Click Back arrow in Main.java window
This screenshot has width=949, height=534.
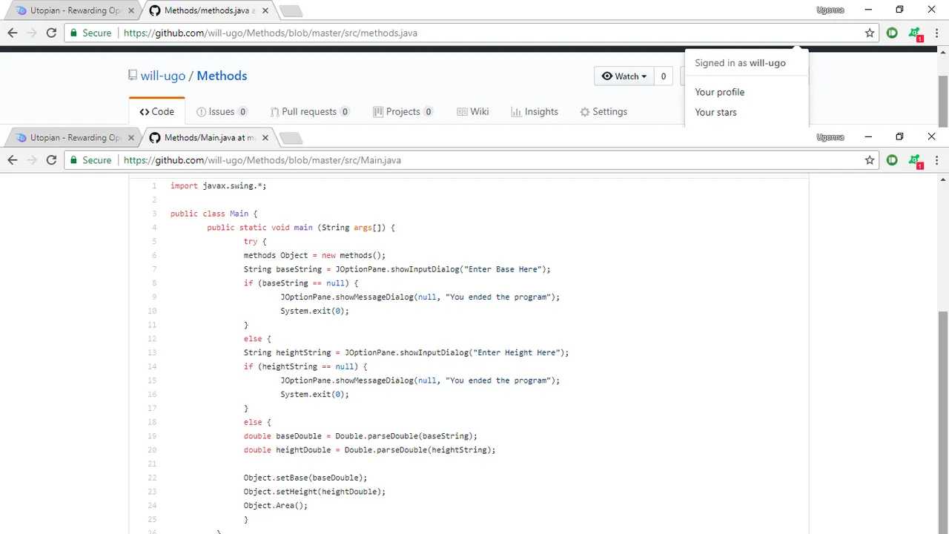13,159
